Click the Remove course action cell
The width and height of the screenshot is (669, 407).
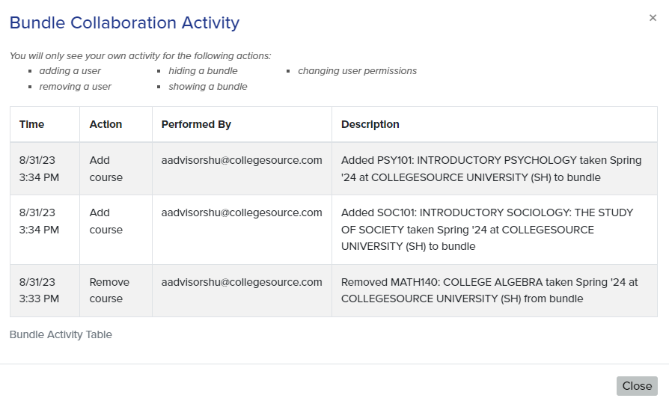pyautogui.click(x=116, y=290)
